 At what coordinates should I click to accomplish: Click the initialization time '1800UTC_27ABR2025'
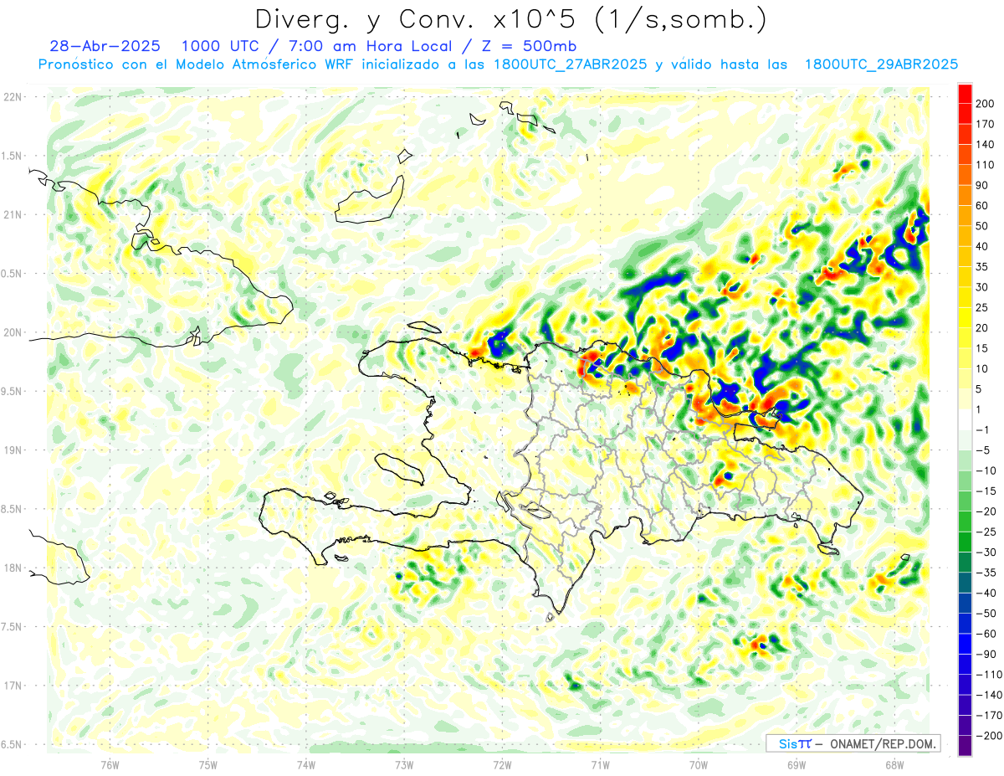(571, 64)
